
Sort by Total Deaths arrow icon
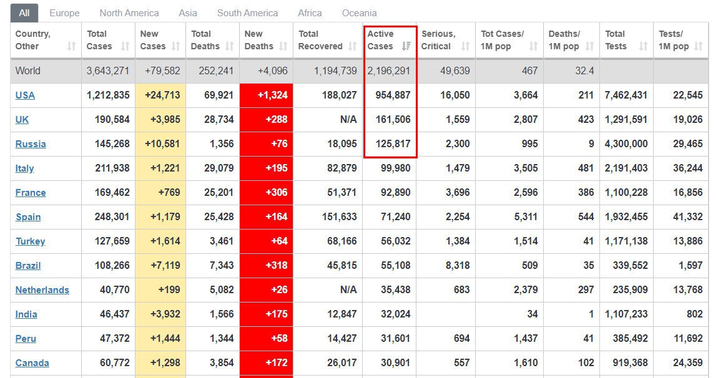(x=229, y=46)
